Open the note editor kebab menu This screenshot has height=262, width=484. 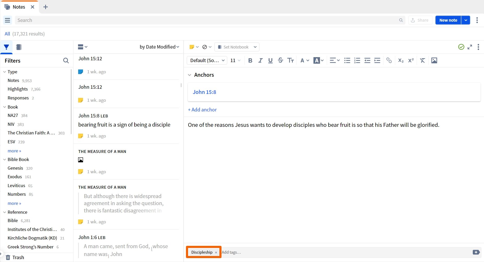(x=478, y=47)
